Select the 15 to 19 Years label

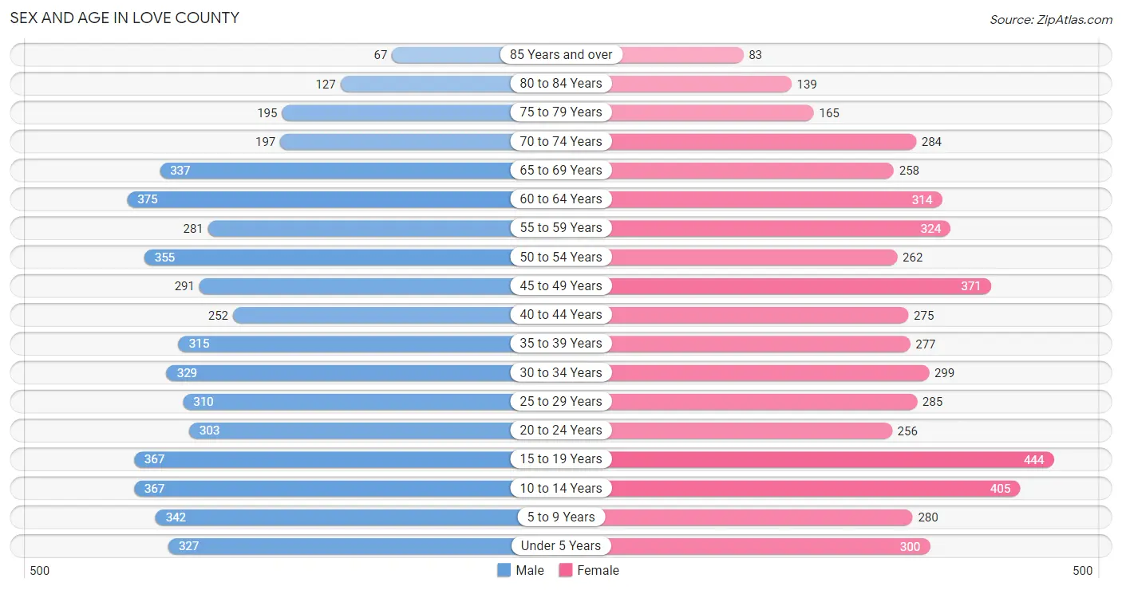click(561, 459)
